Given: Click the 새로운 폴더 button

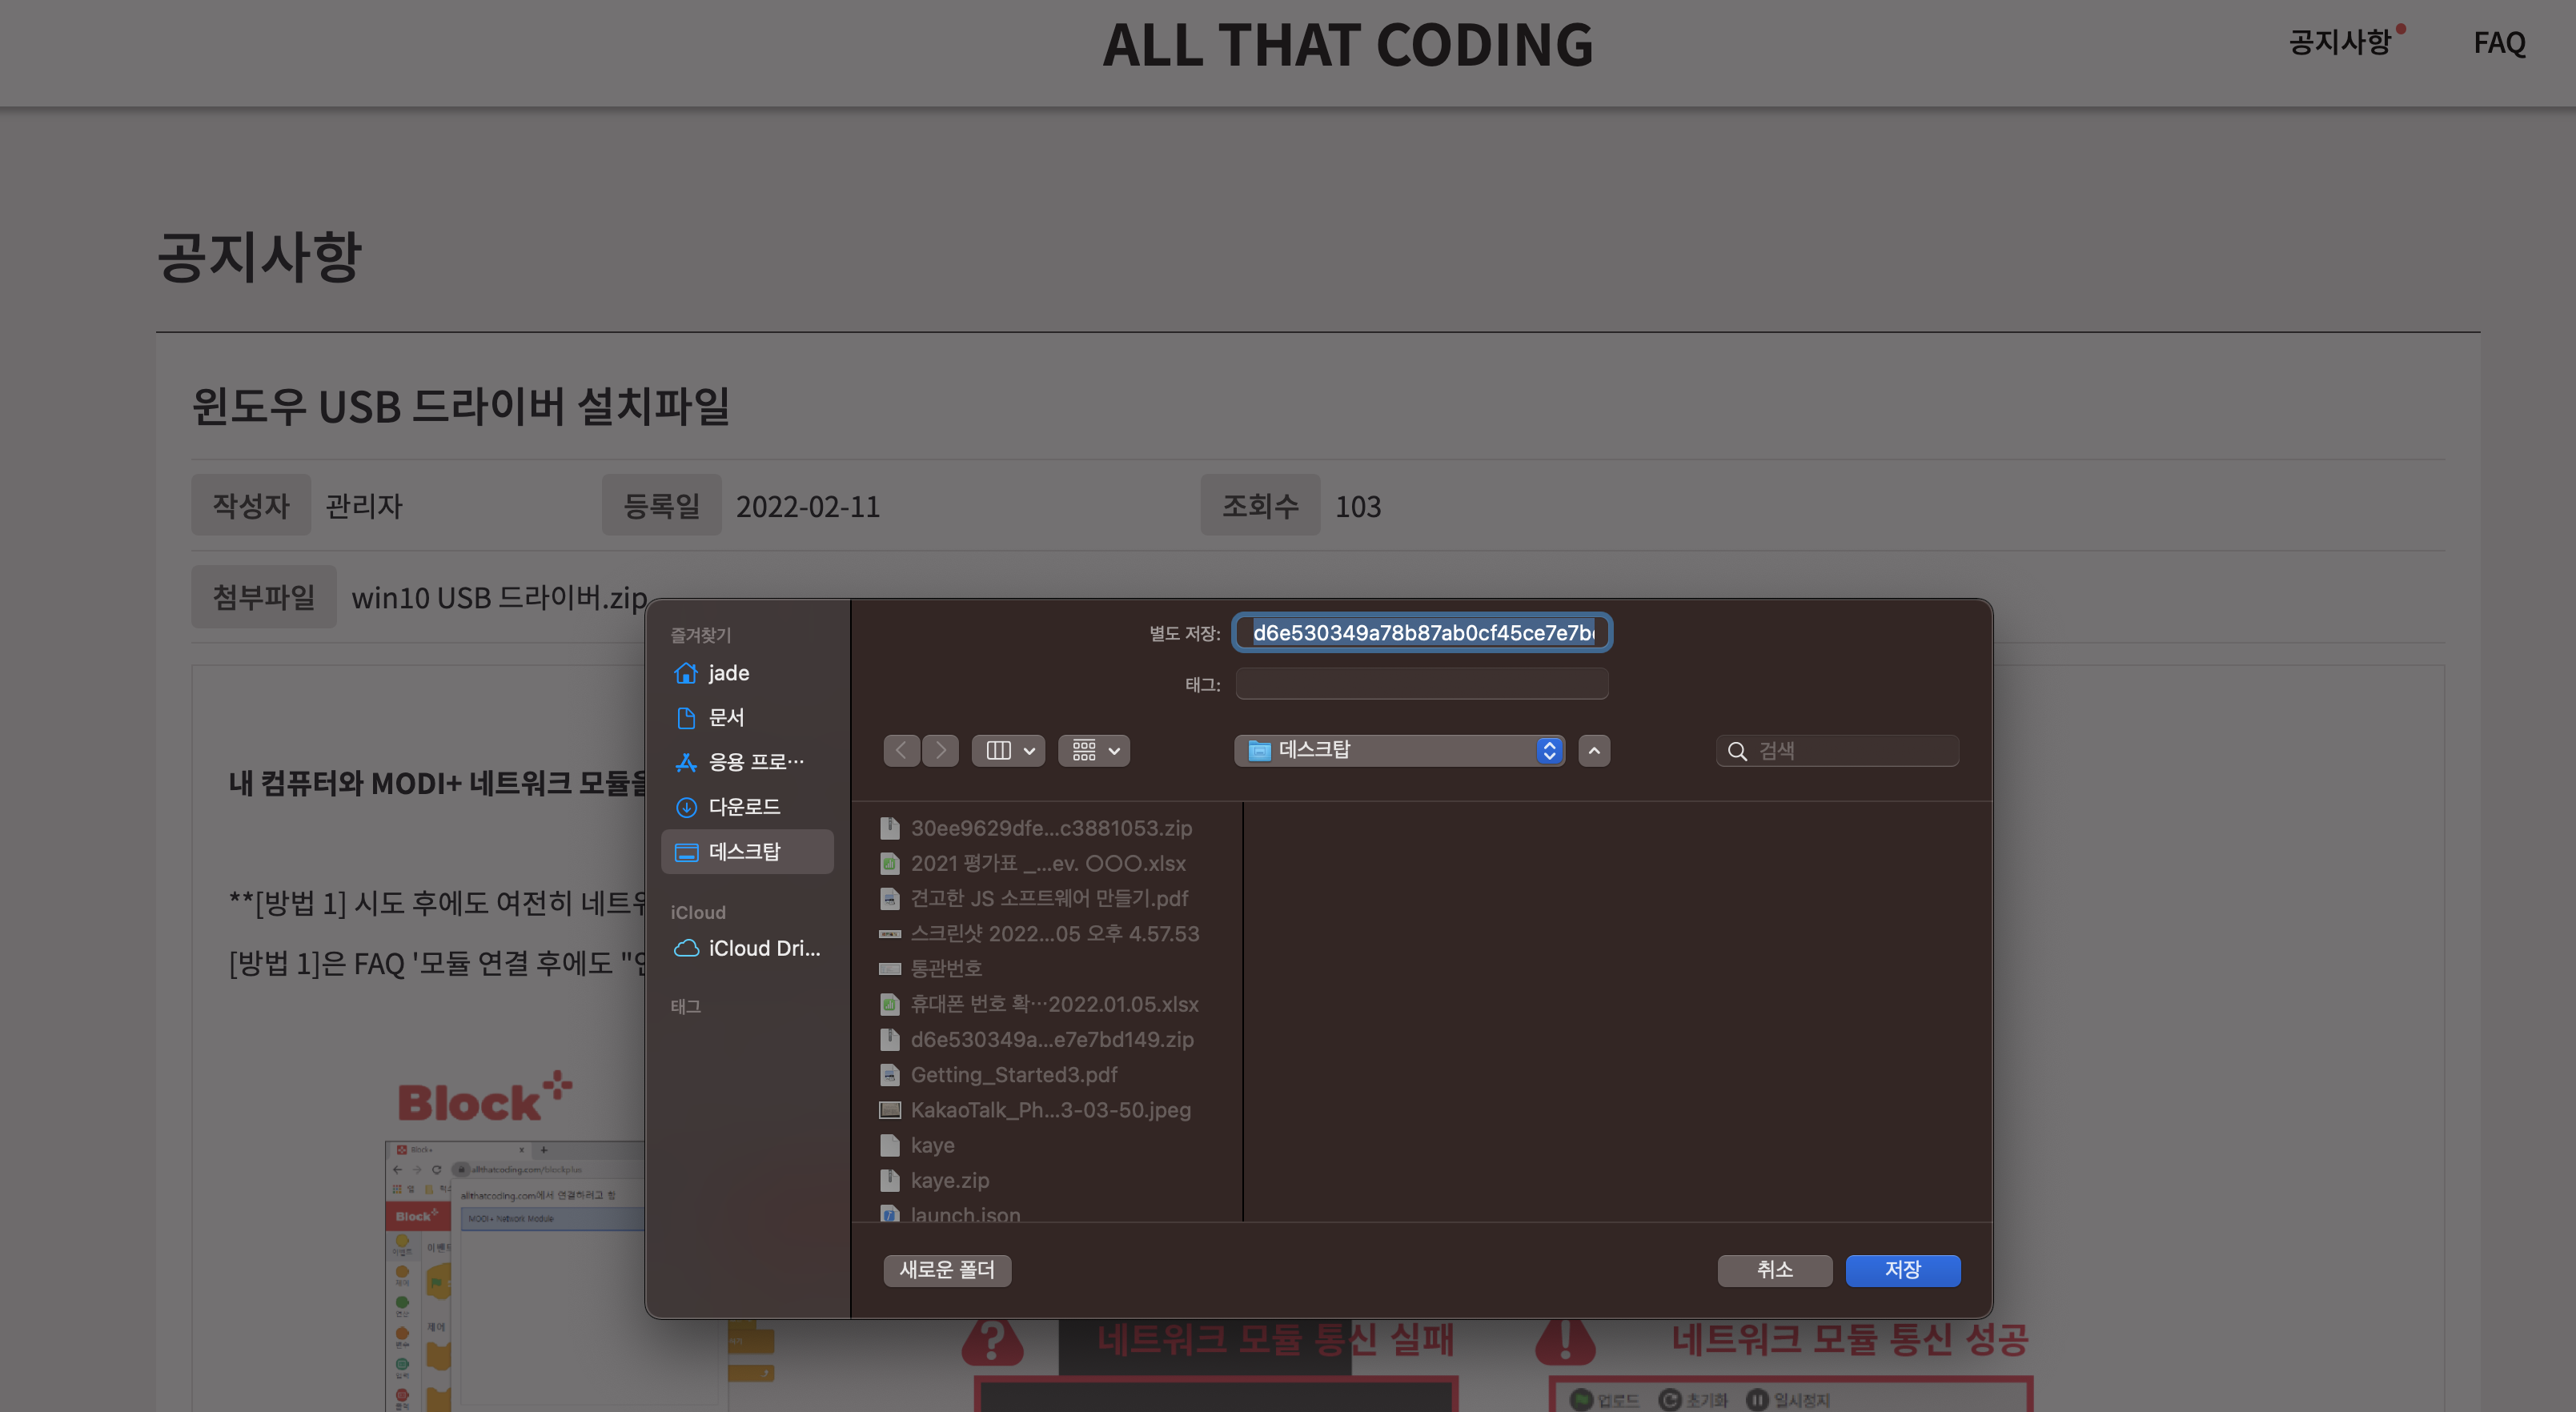Looking at the screenshot, I should (946, 1269).
